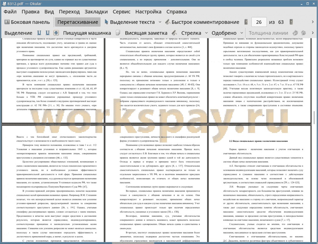Toggle Быстрое комментирование annotations
The height and width of the screenshot is (244, 318).
coord(202,22)
